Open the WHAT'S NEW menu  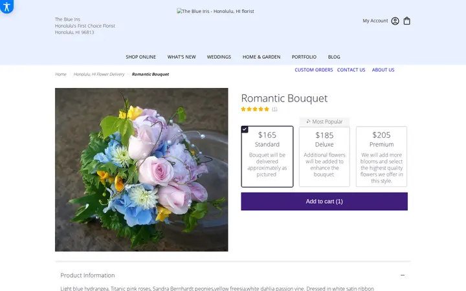[x=182, y=57]
